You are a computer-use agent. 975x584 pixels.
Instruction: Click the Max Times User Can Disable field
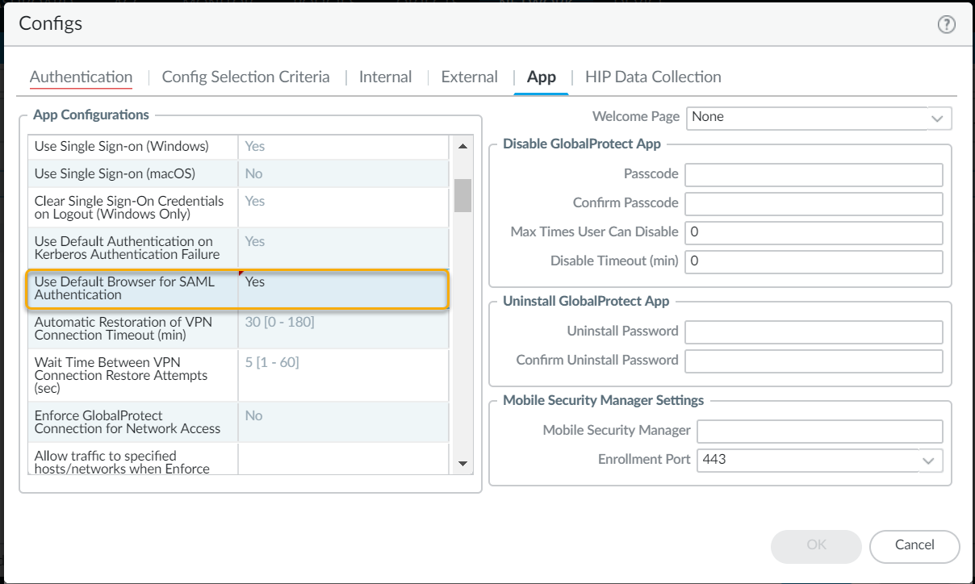click(814, 233)
